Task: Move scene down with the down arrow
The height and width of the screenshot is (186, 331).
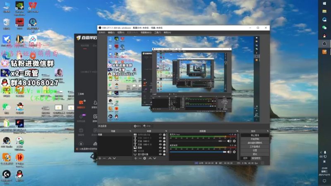Action: click(114, 158)
